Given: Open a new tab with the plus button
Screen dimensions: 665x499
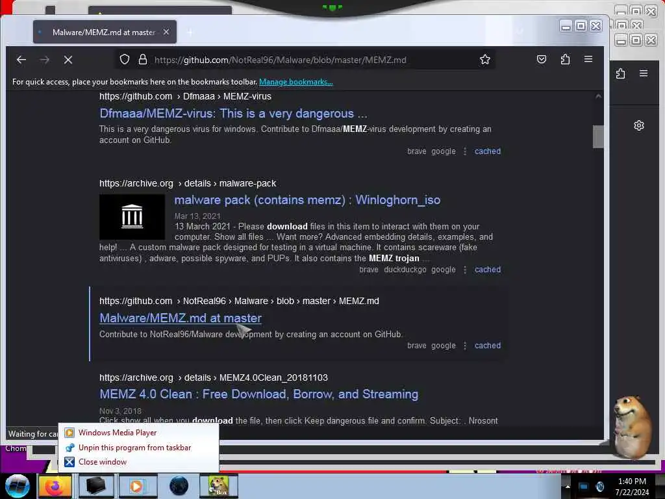Looking at the screenshot, I should (x=190, y=32).
